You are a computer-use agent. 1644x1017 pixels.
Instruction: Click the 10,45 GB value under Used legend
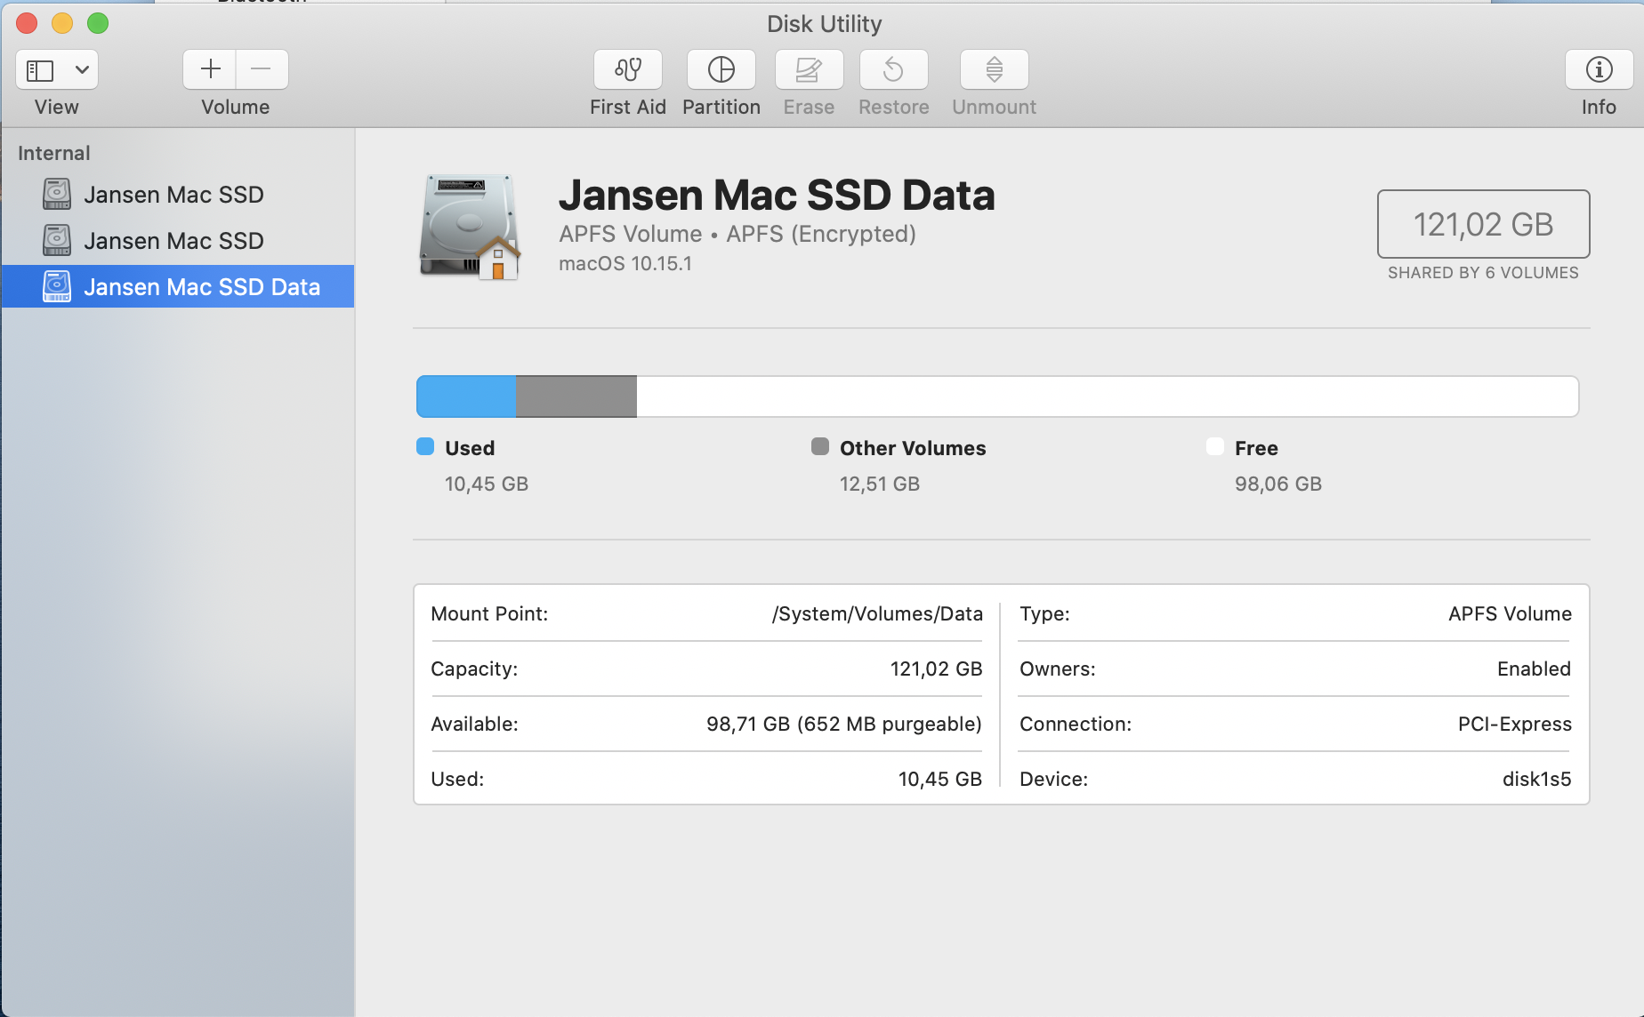487,484
